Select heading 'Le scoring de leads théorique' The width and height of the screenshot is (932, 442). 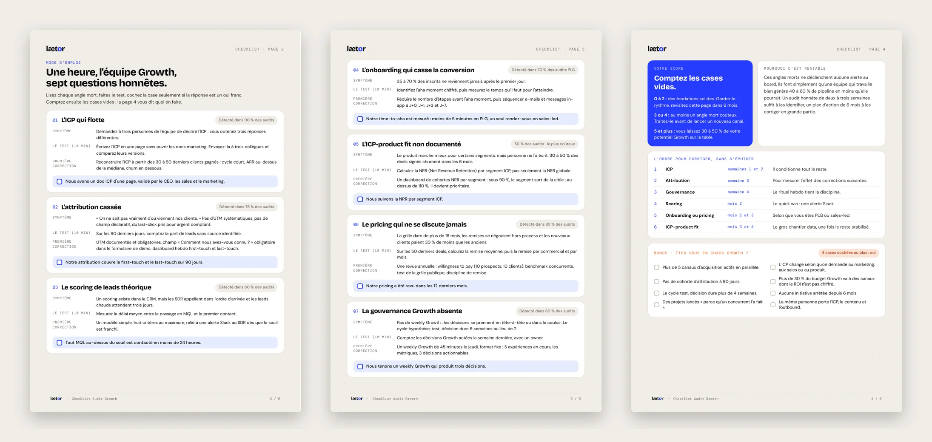click(x=106, y=287)
